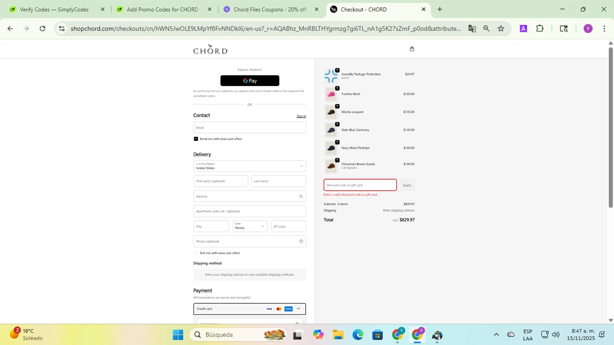The image size is (614, 345).
Task: Click the American Express card icon
Action: tap(289, 309)
